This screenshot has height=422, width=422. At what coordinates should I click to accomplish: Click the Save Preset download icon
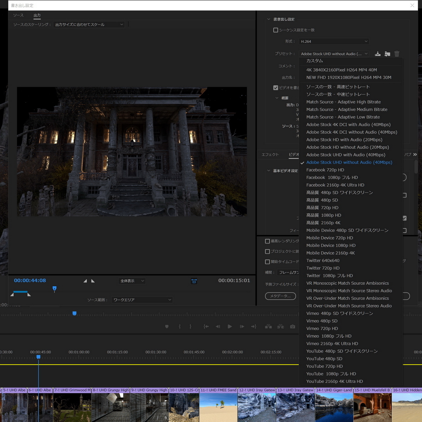(377, 53)
